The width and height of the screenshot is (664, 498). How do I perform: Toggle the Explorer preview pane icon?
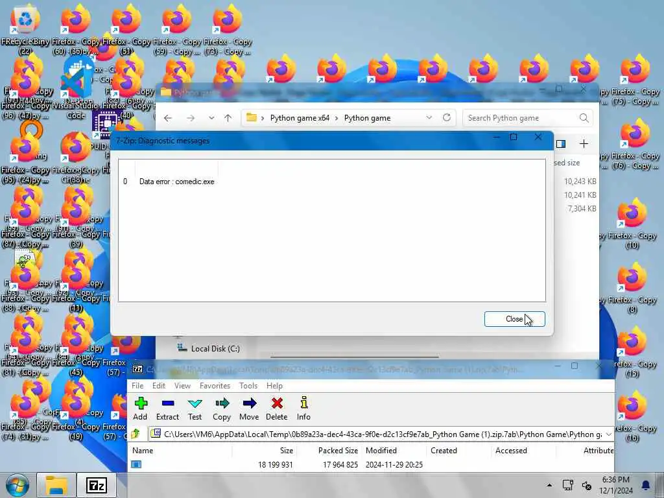[561, 144]
